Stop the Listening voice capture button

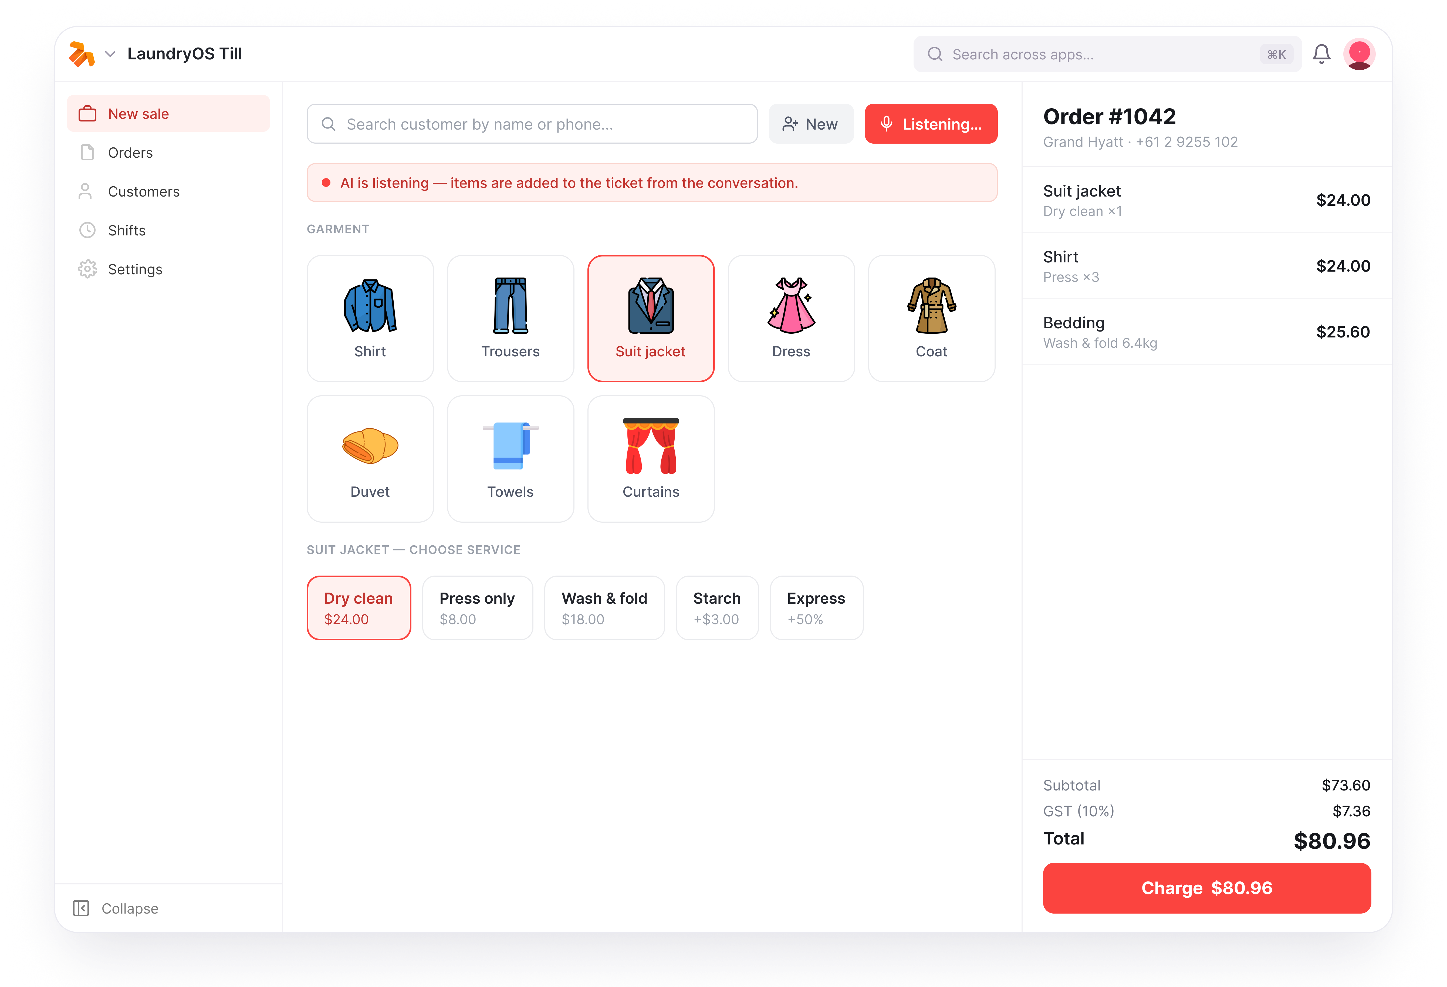[931, 124]
